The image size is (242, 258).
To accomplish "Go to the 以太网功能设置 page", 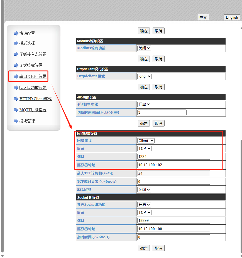I will 33,88.
